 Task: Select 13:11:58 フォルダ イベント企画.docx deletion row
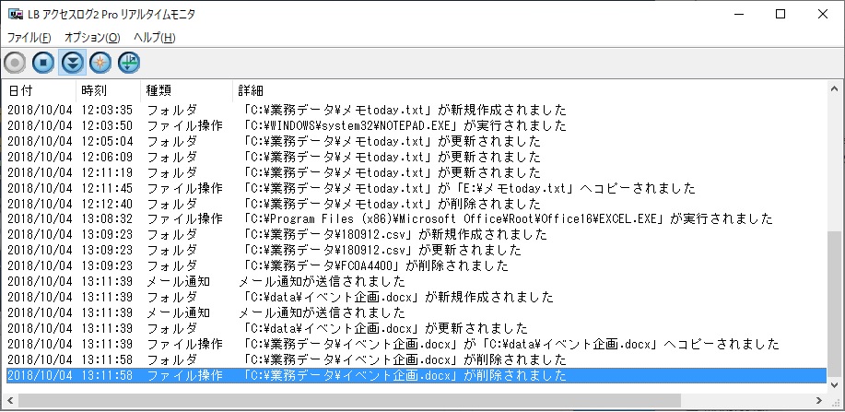pyautogui.click(x=416, y=359)
